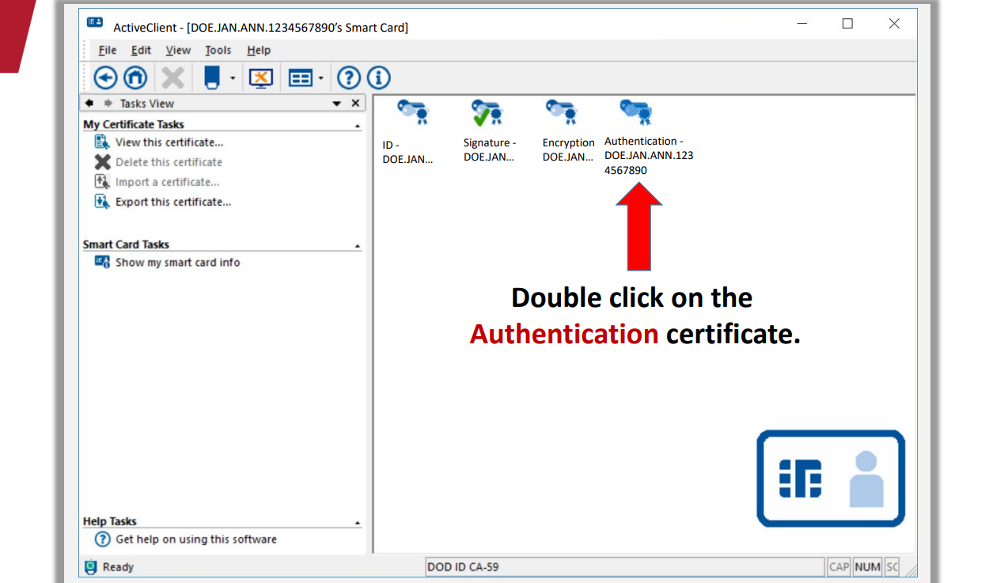
Task: Click the NUM indicator in status bar
Action: [x=868, y=566]
